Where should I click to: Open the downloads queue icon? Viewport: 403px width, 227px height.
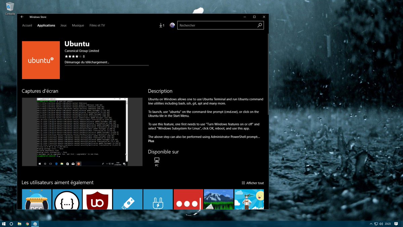[162, 25]
